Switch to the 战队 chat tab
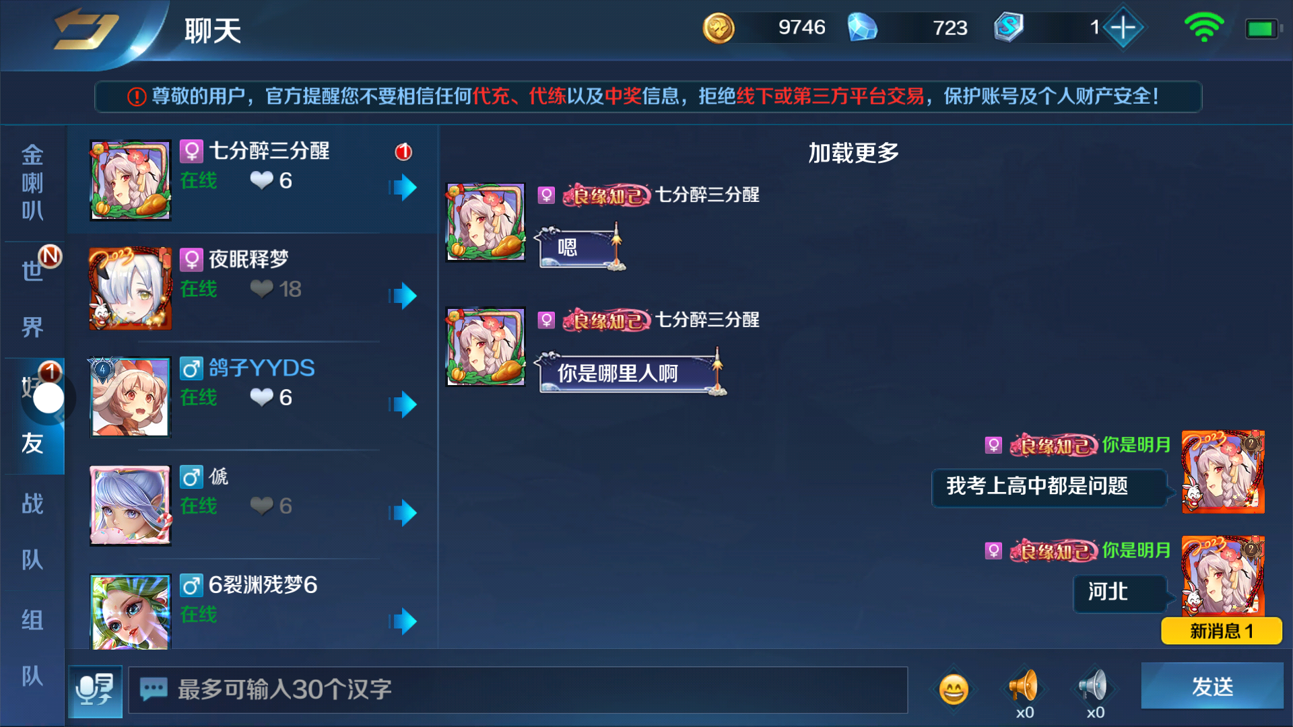 [32, 532]
